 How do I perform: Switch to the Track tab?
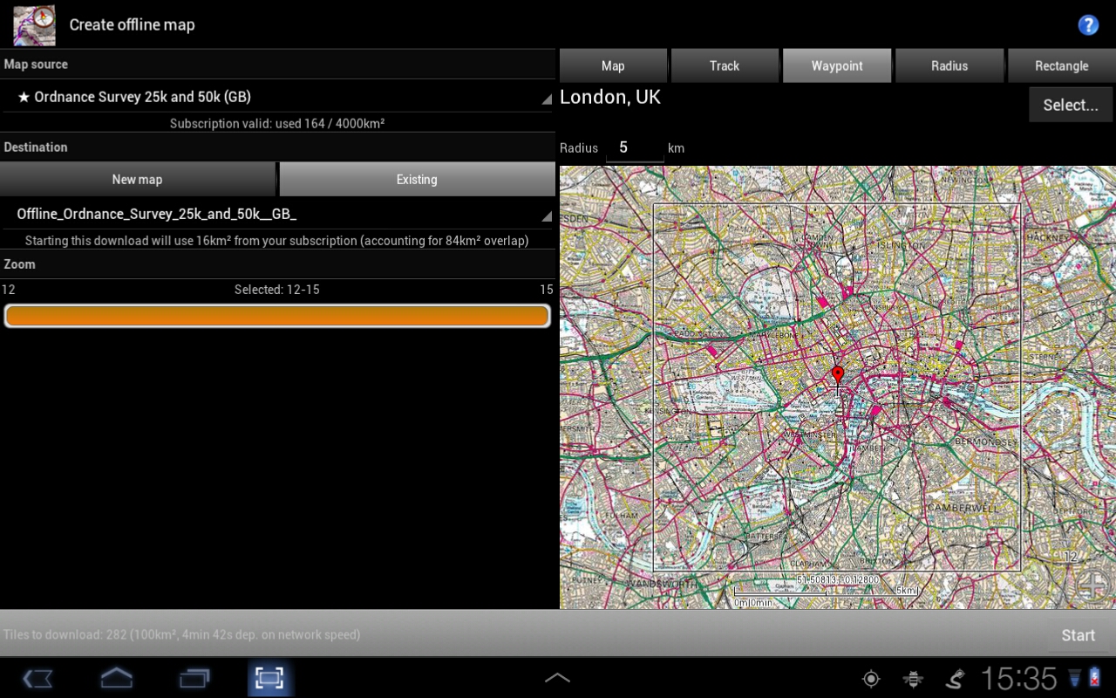724,66
